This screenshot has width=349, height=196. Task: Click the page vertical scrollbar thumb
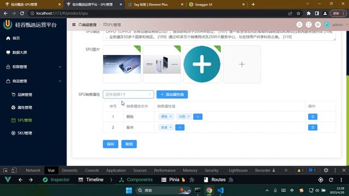(347, 120)
